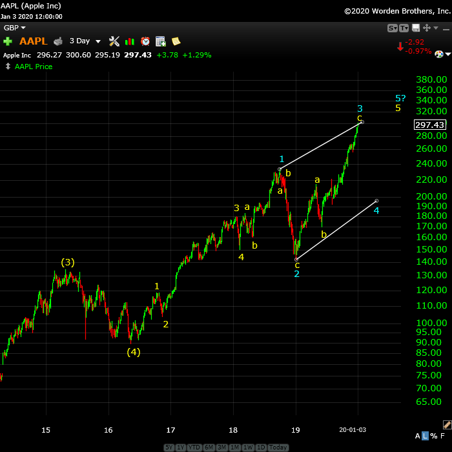Click the 3M range button
The image size is (452, 452).
point(221,447)
